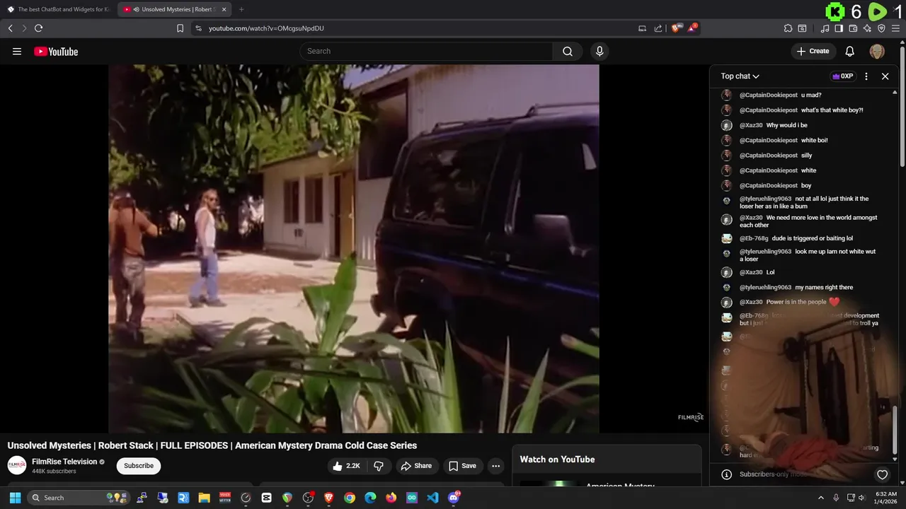The width and height of the screenshot is (906, 509).
Task: Open the Brave Shields lion icon
Action: coord(676,28)
